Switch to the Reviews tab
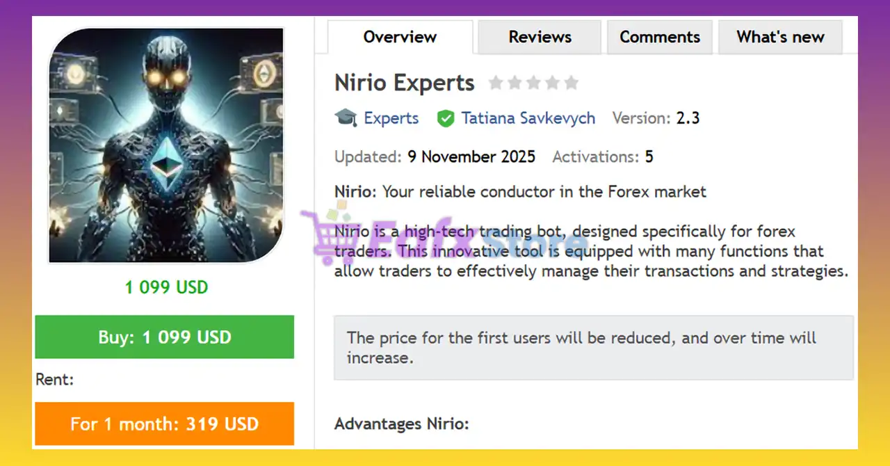 [540, 37]
